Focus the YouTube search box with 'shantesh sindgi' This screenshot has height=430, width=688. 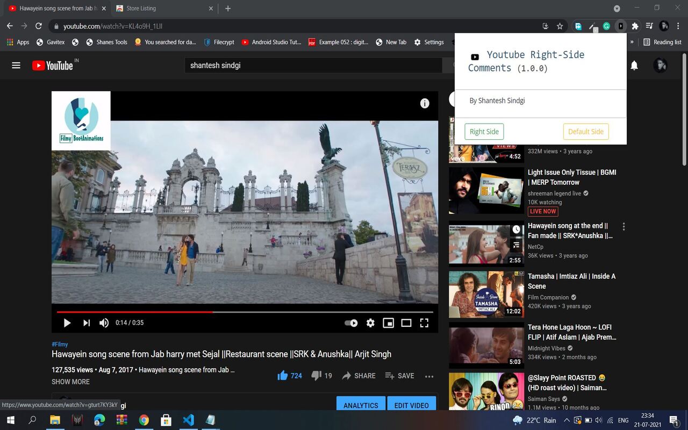click(x=313, y=65)
